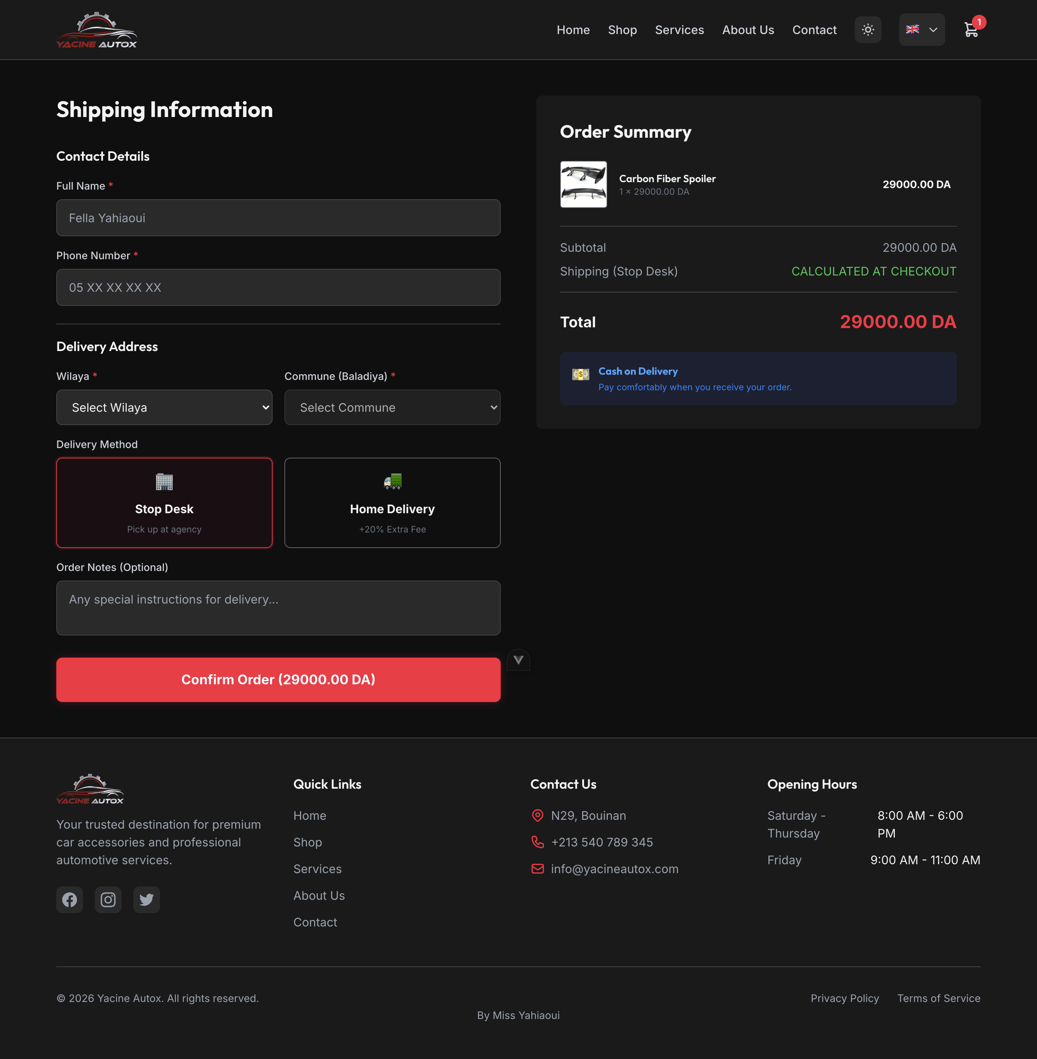Viewport: 1037px width, 1059px height.
Task: Open the Privacy Policy link
Action: point(844,998)
